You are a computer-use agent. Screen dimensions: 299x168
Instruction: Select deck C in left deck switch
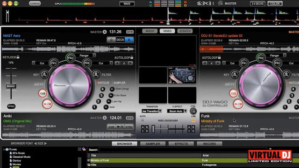(x=111, y=40)
